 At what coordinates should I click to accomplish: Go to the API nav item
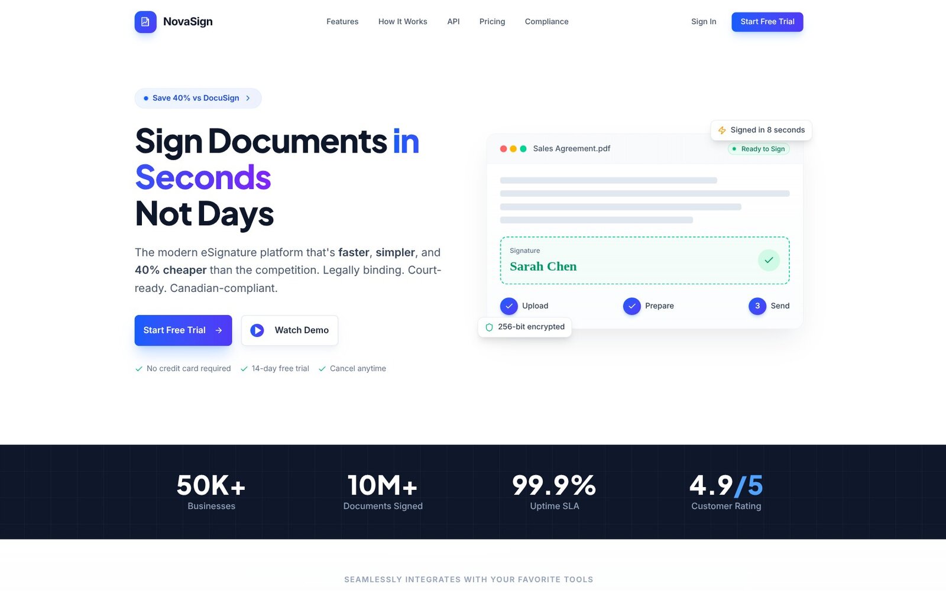pyautogui.click(x=453, y=22)
